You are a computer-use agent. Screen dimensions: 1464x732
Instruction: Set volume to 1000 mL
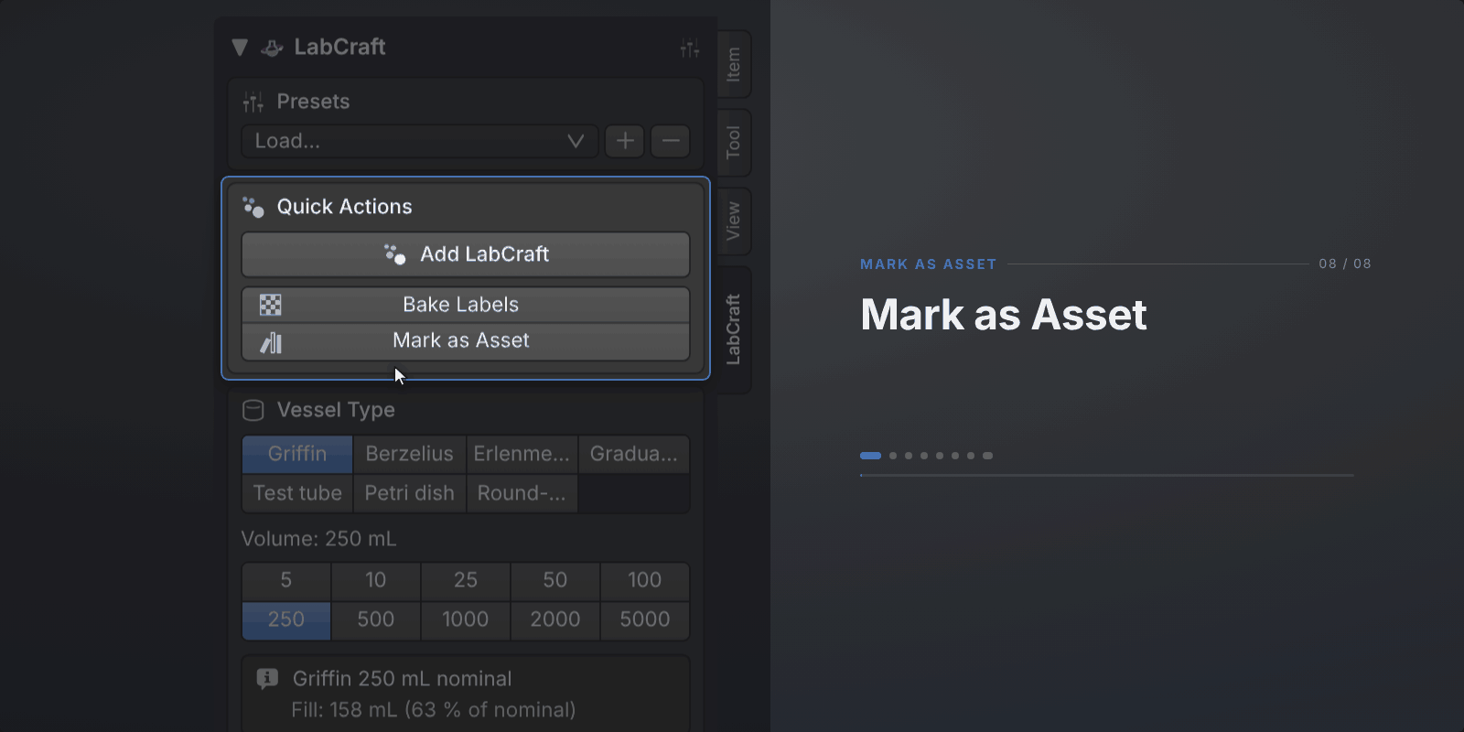point(466,619)
